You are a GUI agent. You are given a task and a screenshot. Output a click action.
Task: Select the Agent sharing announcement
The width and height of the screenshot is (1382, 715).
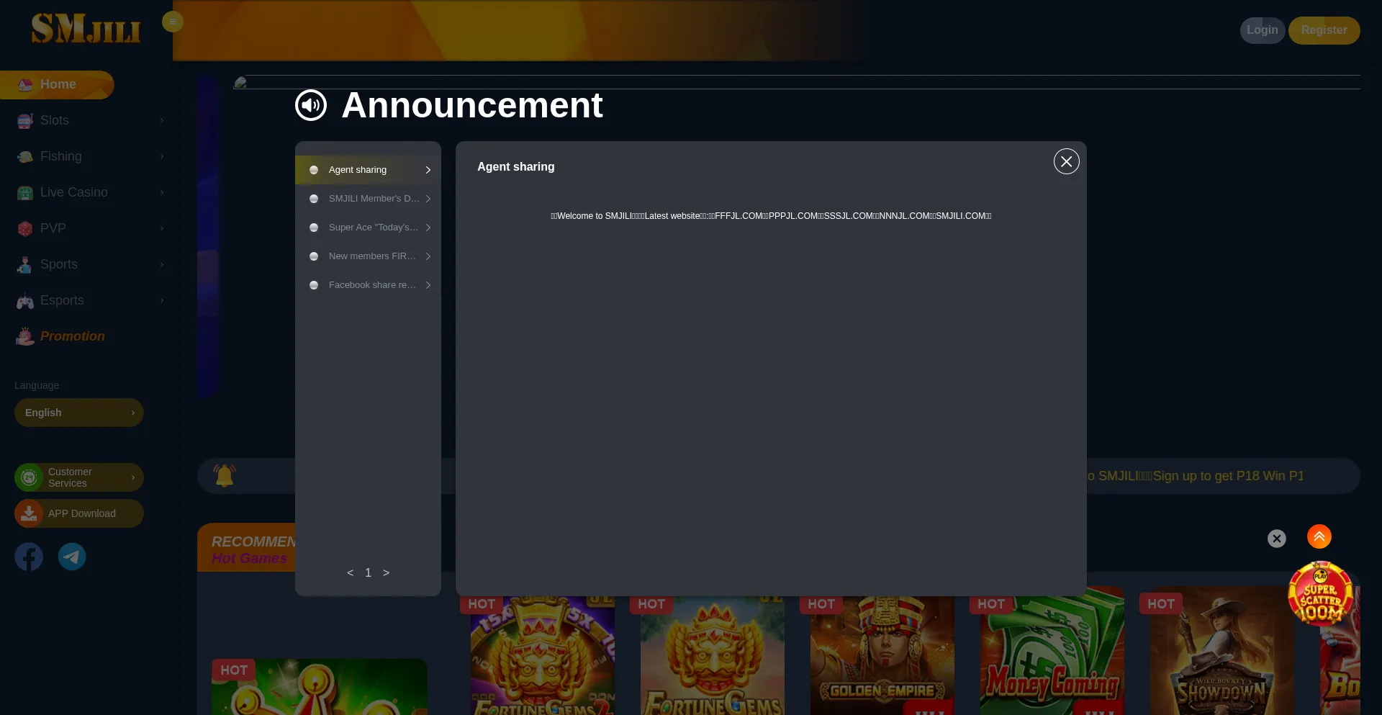tap(368, 170)
